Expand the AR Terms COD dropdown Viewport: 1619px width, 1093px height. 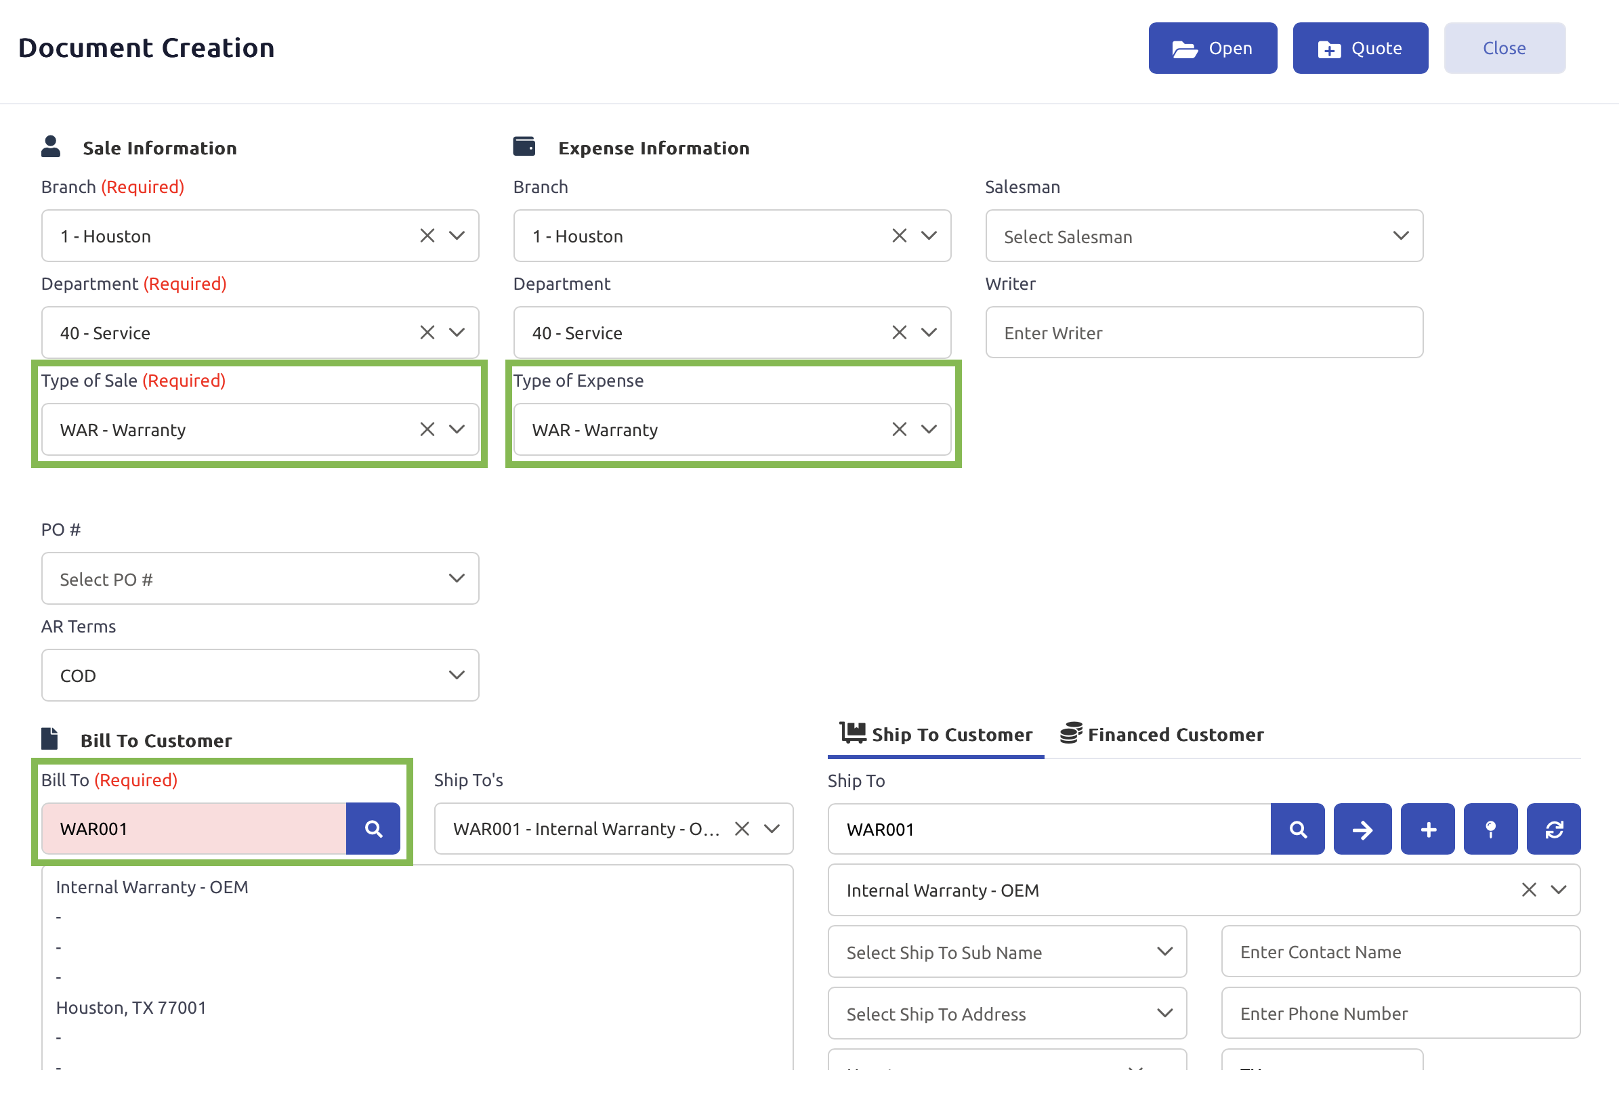(x=260, y=675)
